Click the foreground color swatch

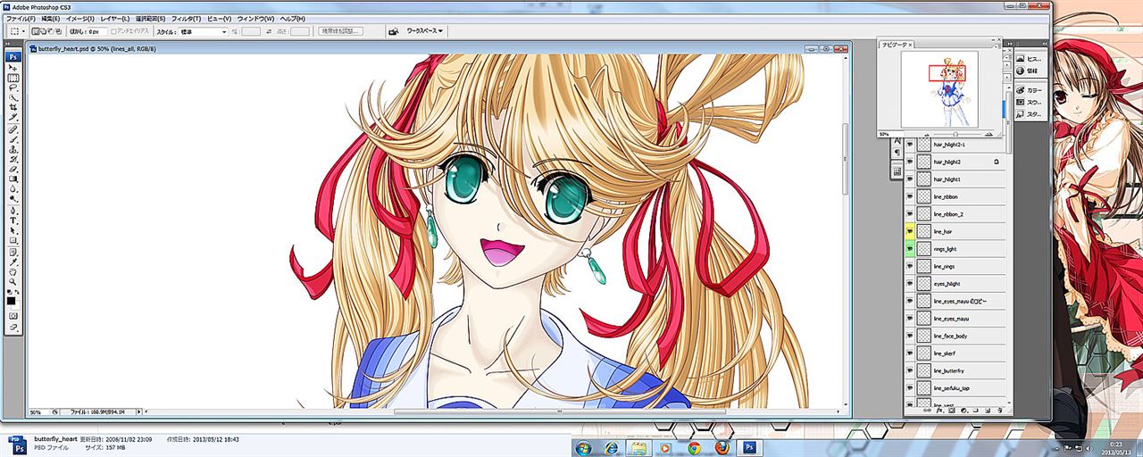[12, 301]
